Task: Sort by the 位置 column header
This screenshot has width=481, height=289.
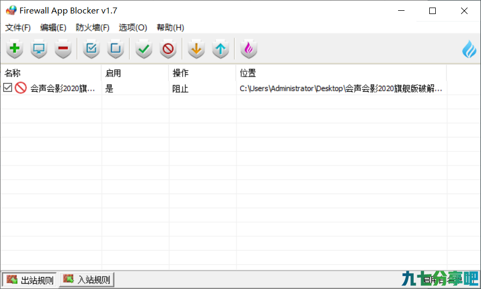Action: [341, 73]
